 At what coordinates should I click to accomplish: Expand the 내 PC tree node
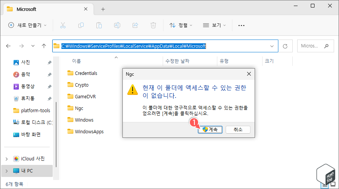point(6,171)
